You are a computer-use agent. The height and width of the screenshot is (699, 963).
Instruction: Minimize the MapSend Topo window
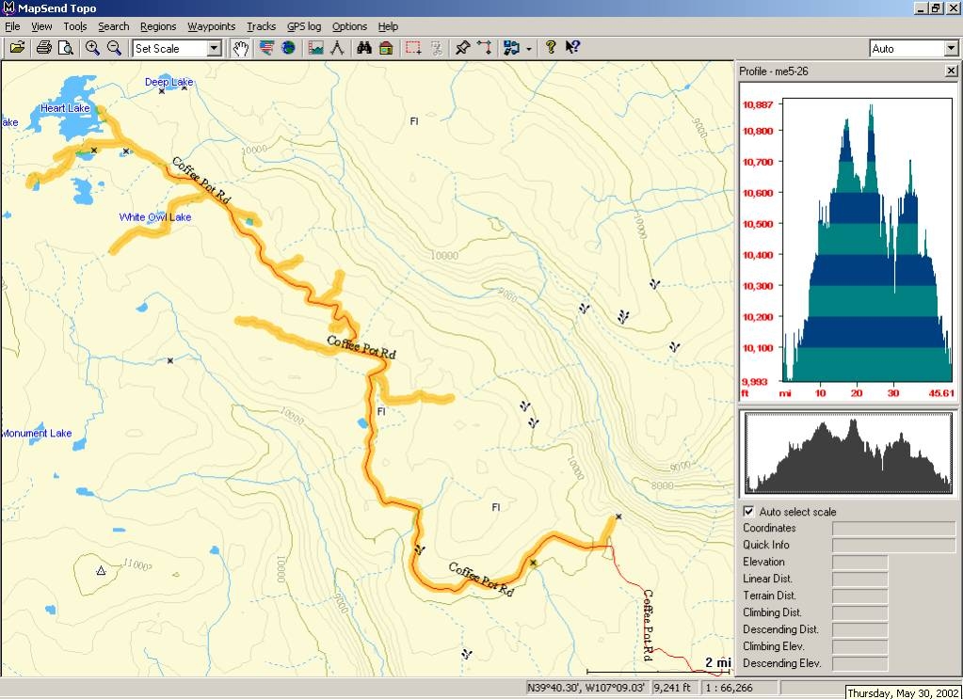922,8
